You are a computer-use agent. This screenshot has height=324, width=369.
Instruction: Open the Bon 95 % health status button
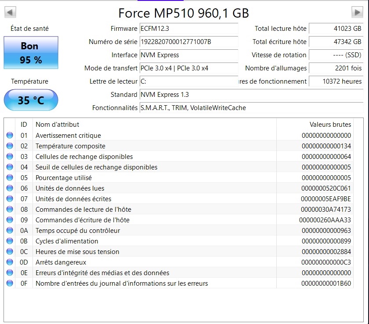click(31, 52)
